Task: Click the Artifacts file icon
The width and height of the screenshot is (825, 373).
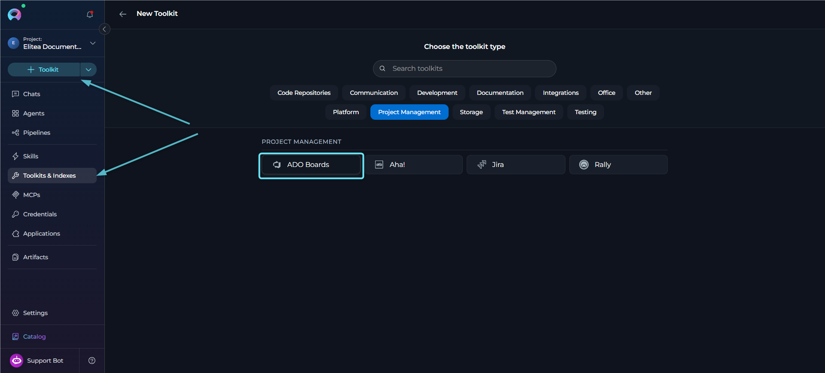Action: click(15, 257)
